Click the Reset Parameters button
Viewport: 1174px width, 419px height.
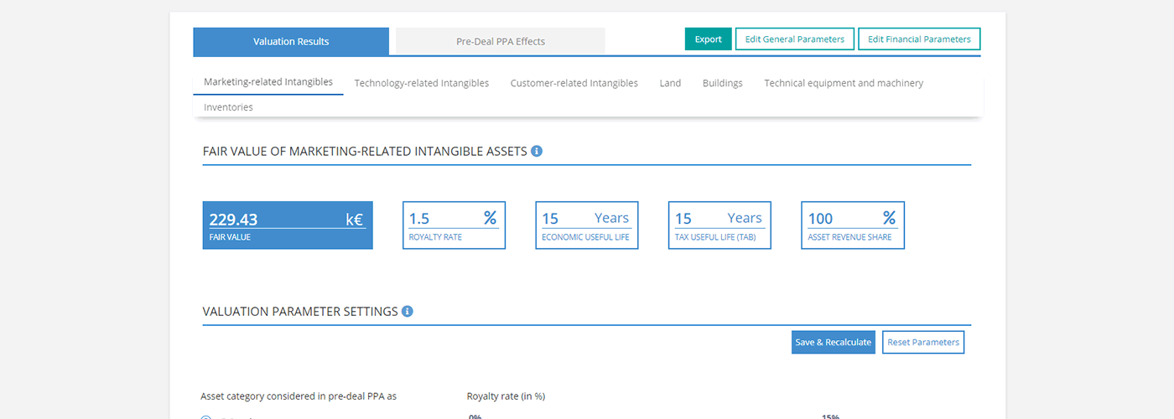922,342
